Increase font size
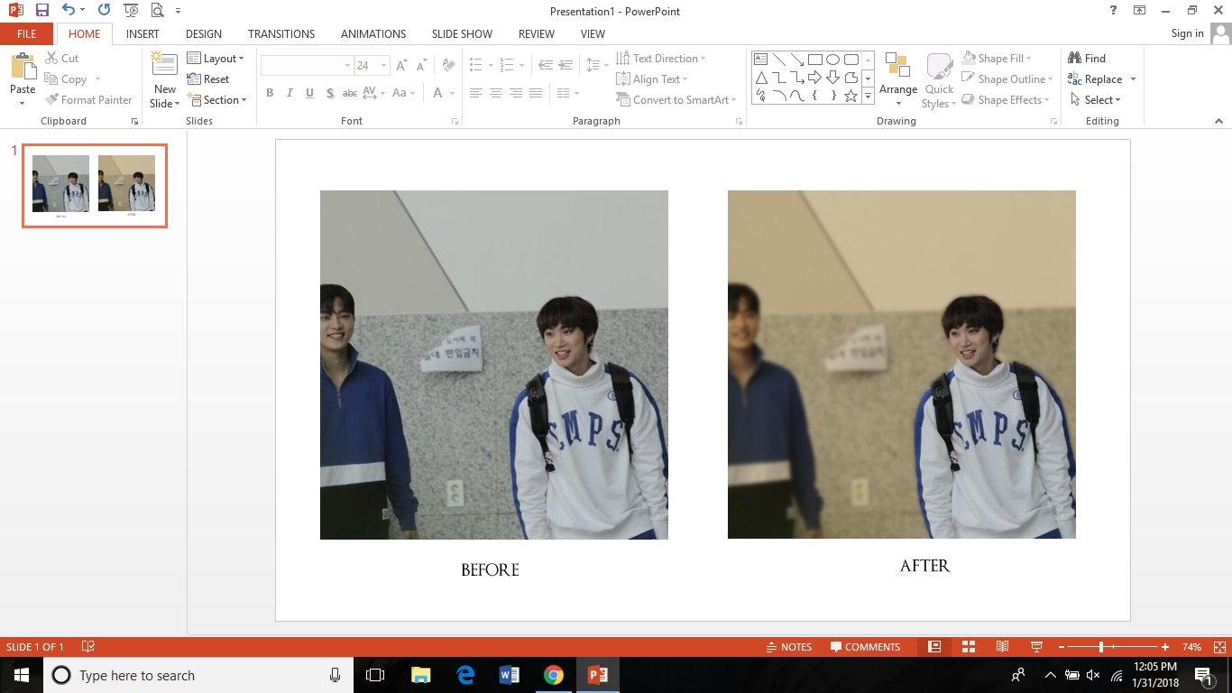This screenshot has width=1232, height=693. pyautogui.click(x=400, y=66)
